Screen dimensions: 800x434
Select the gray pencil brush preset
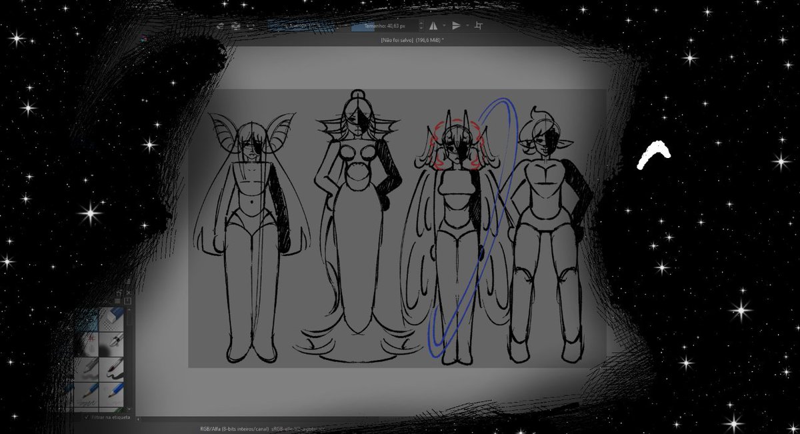(87, 369)
